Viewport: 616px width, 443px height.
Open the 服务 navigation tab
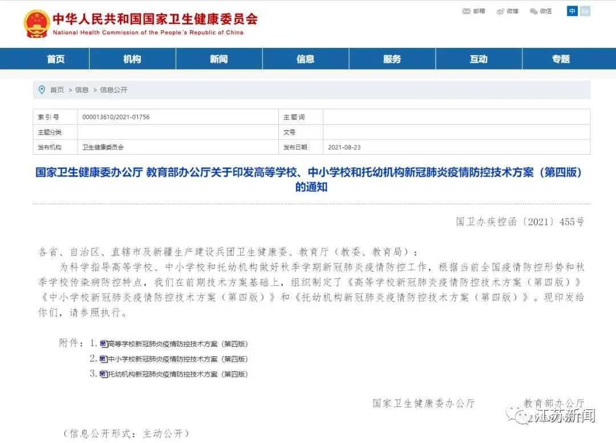pyautogui.click(x=392, y=59)
